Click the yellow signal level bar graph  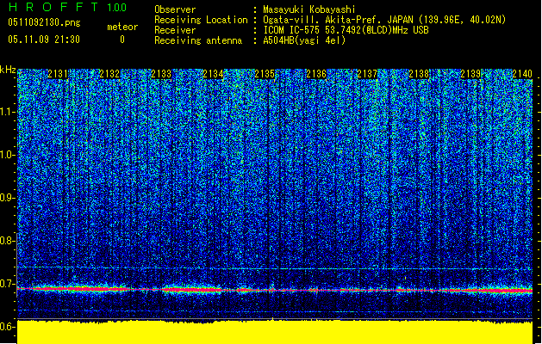275,332
